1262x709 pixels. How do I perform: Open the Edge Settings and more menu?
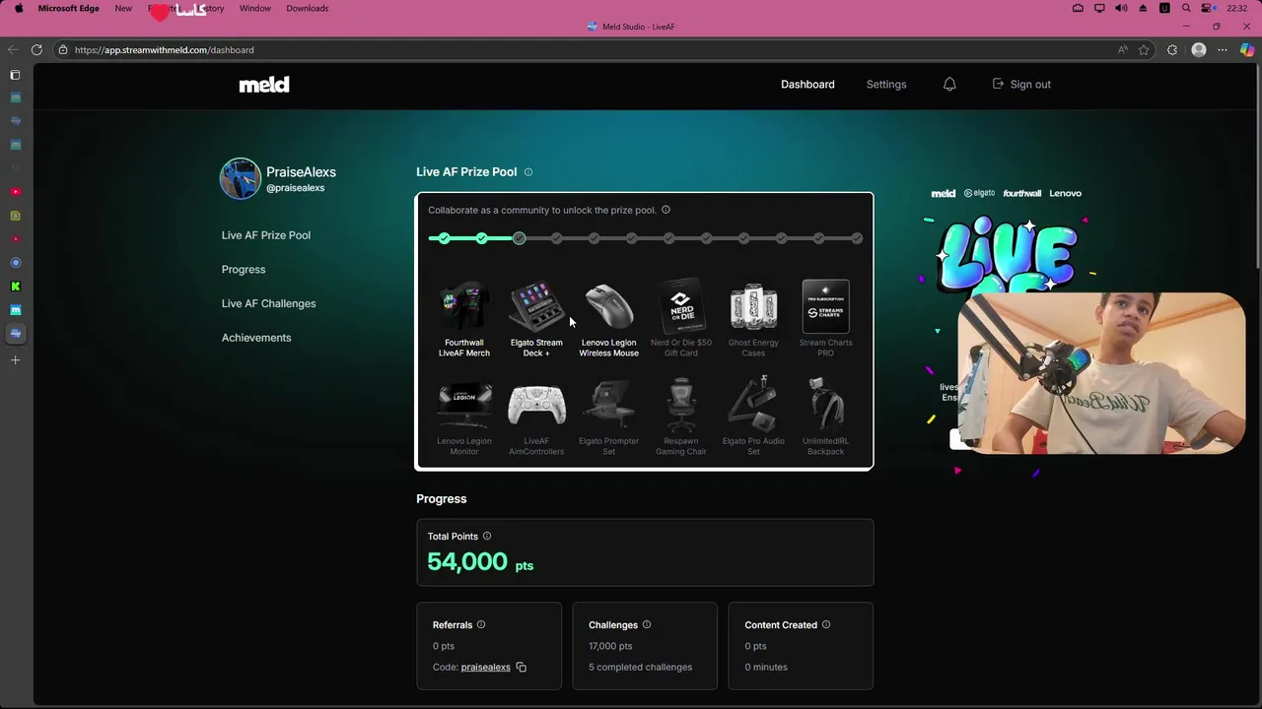point(1224,49)
